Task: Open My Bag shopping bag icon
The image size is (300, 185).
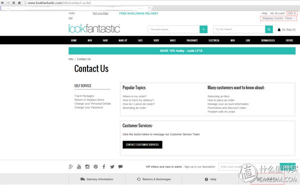Action: 279,29
